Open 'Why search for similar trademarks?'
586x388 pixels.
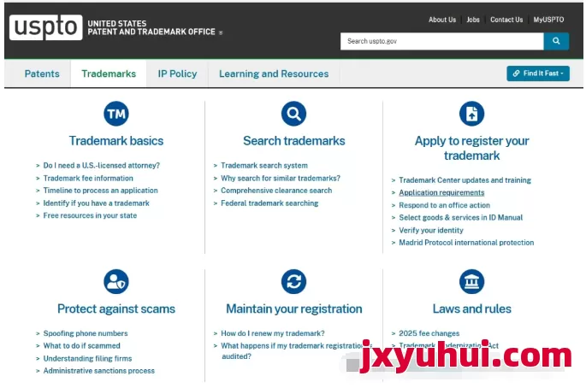(x=281, y=178)
